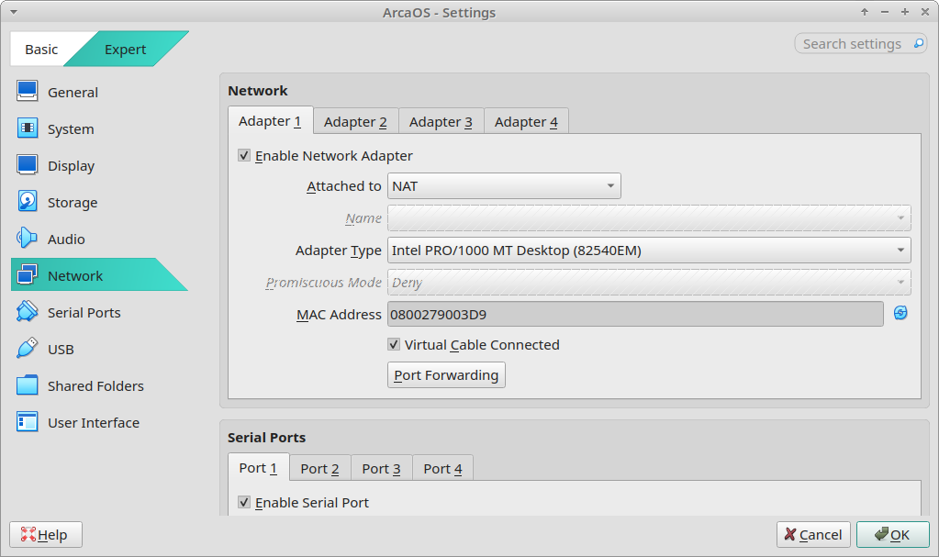939x557 pixels.
Task: Disable the Enable Serial Port checkbox
Action: coord(244,502)
